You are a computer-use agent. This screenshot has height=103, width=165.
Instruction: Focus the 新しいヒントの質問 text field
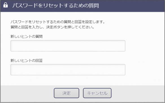point(68,46)
